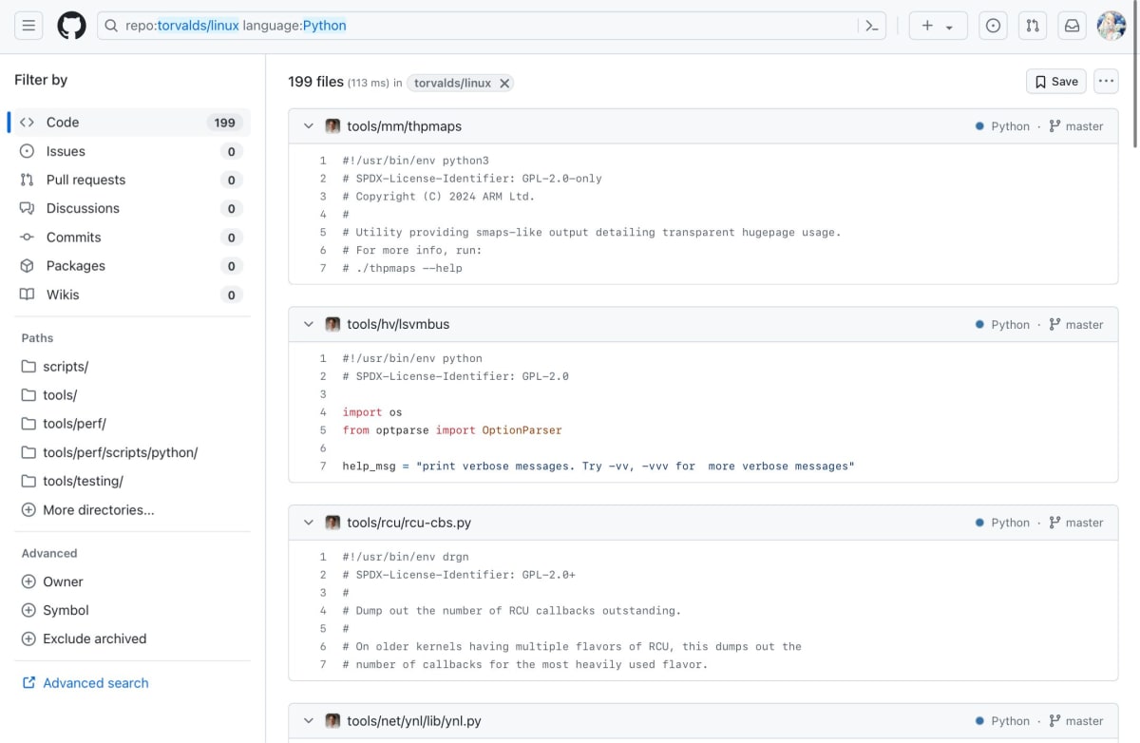The height and width of the screenshot is (743, 1140).
Task: Open the command palette icon in search bar
Action: [x=872, y=26]
